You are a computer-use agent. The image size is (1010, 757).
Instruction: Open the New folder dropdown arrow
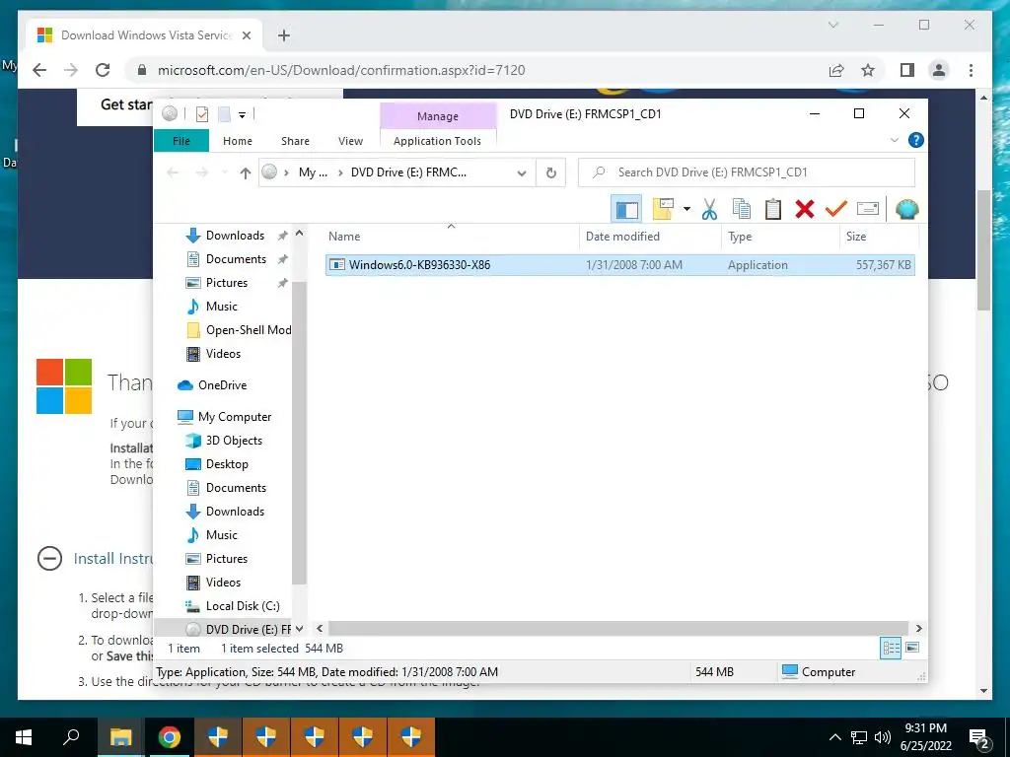coord(686,209)
